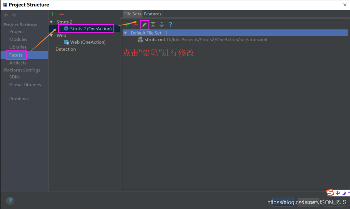Collapse the Default File Set node
Viewport: 350px width, 209px height.
point(125,33)
